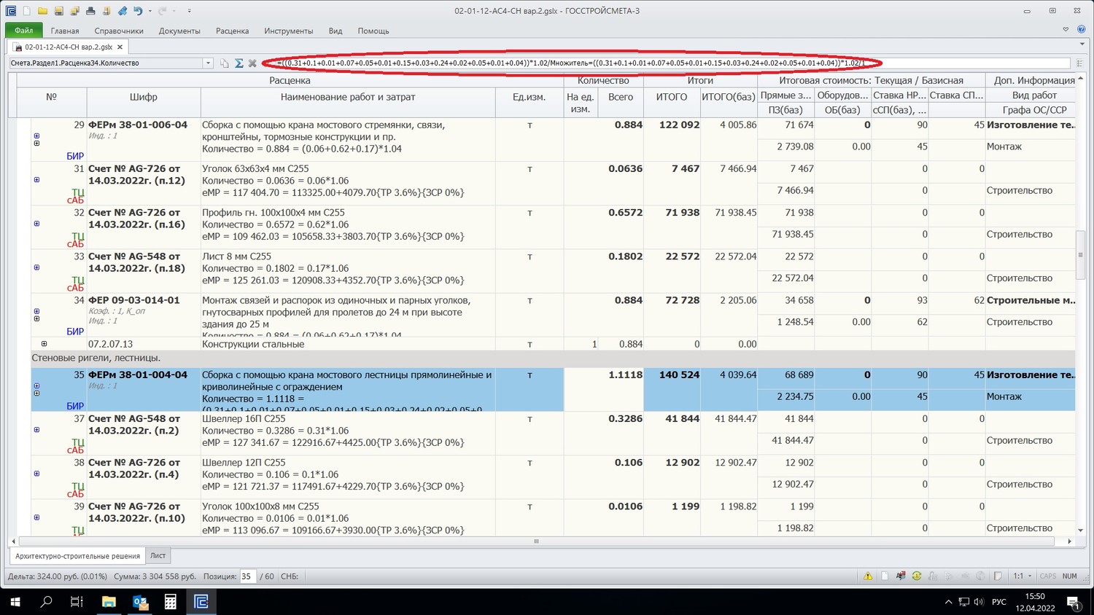This screenshot has width=1094, height=615.
Task: Click the green Файл button
Action: point(23,31)
